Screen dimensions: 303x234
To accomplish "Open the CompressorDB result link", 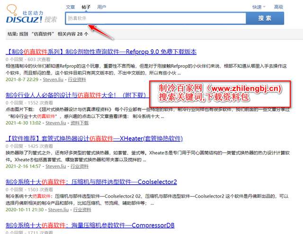I will [x=90, y=225].
